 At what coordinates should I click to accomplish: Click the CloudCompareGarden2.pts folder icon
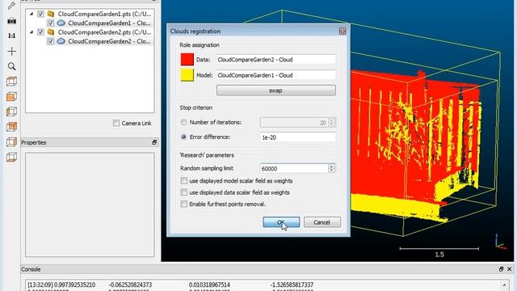coord(51,32)
